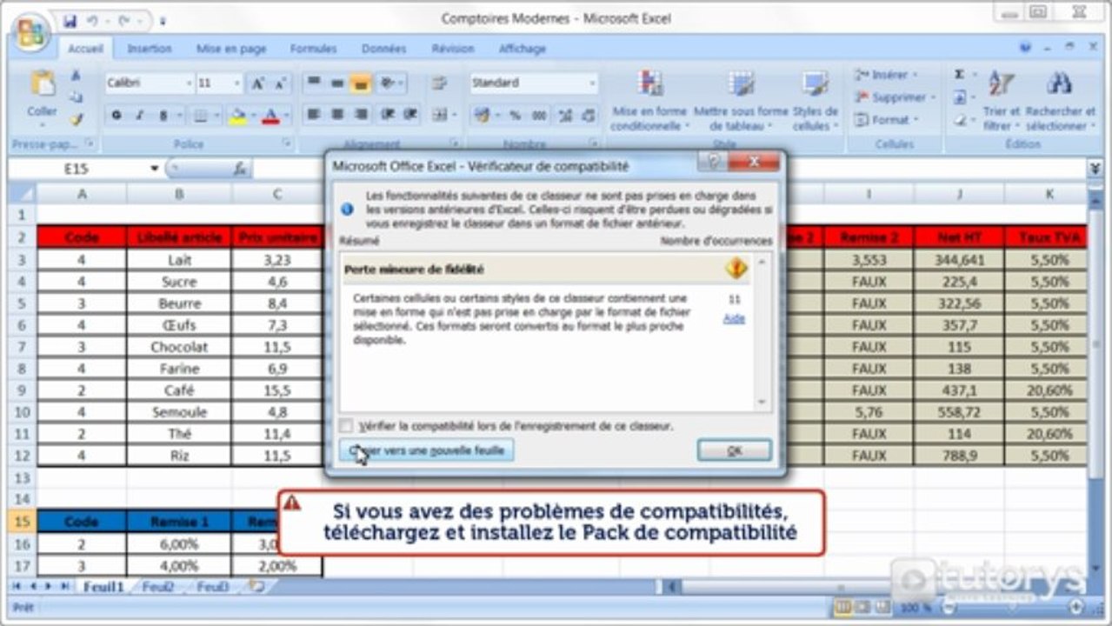1112x626 pixels.
Task: Apply the yellow fill color bucket
Action: coord(236,115)
